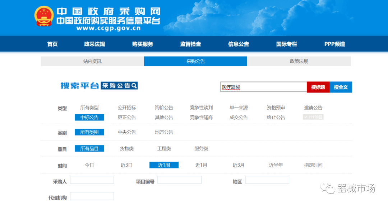
Task: Select type 询价公告
Action: click(x=164, y=108)
